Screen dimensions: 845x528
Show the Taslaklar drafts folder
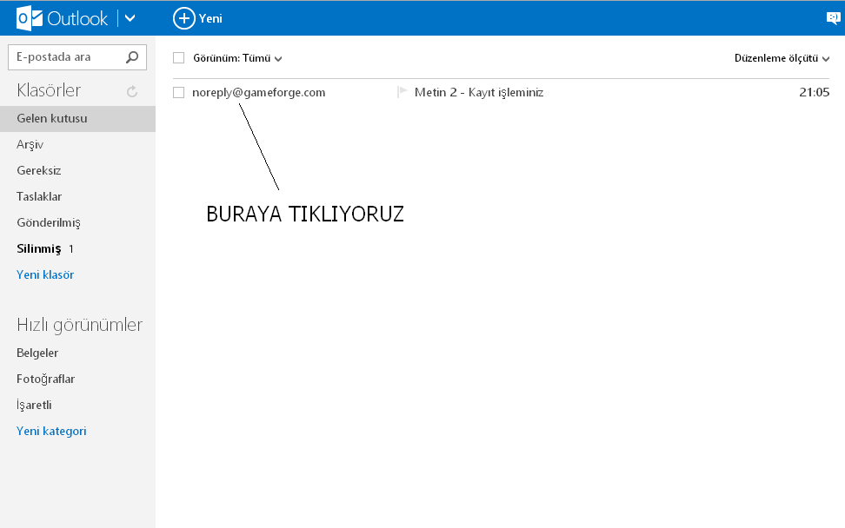[39, 196]
